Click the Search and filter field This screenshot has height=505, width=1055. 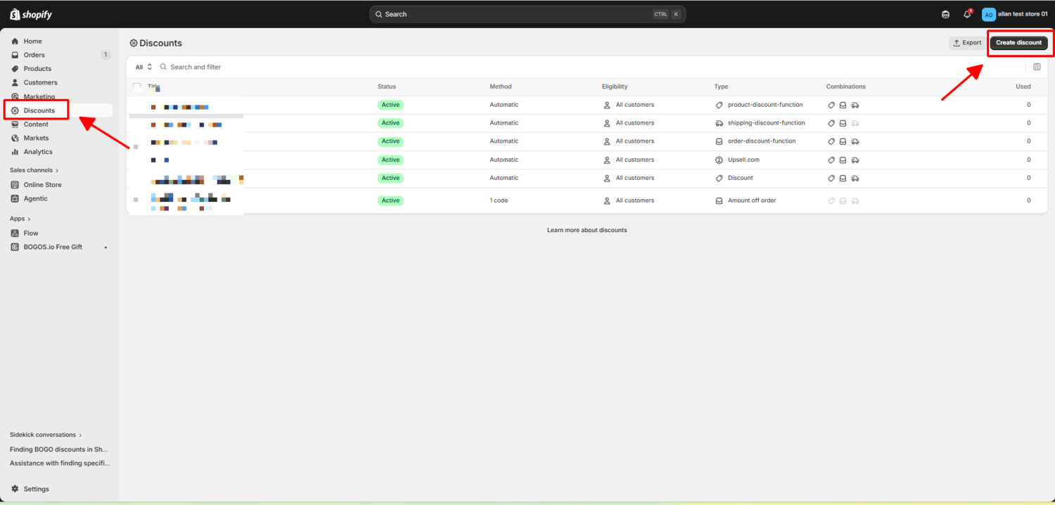196,67
